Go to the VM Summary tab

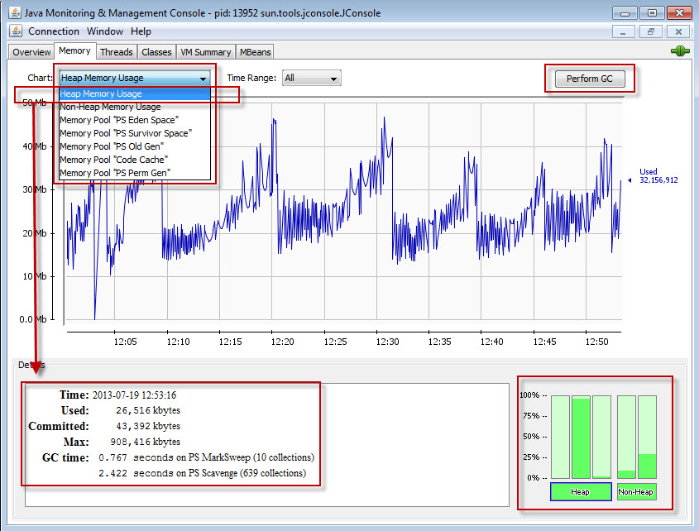tap(205, 52)
